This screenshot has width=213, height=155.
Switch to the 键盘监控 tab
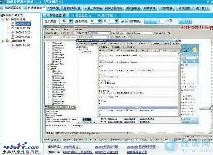click(81, 15)
